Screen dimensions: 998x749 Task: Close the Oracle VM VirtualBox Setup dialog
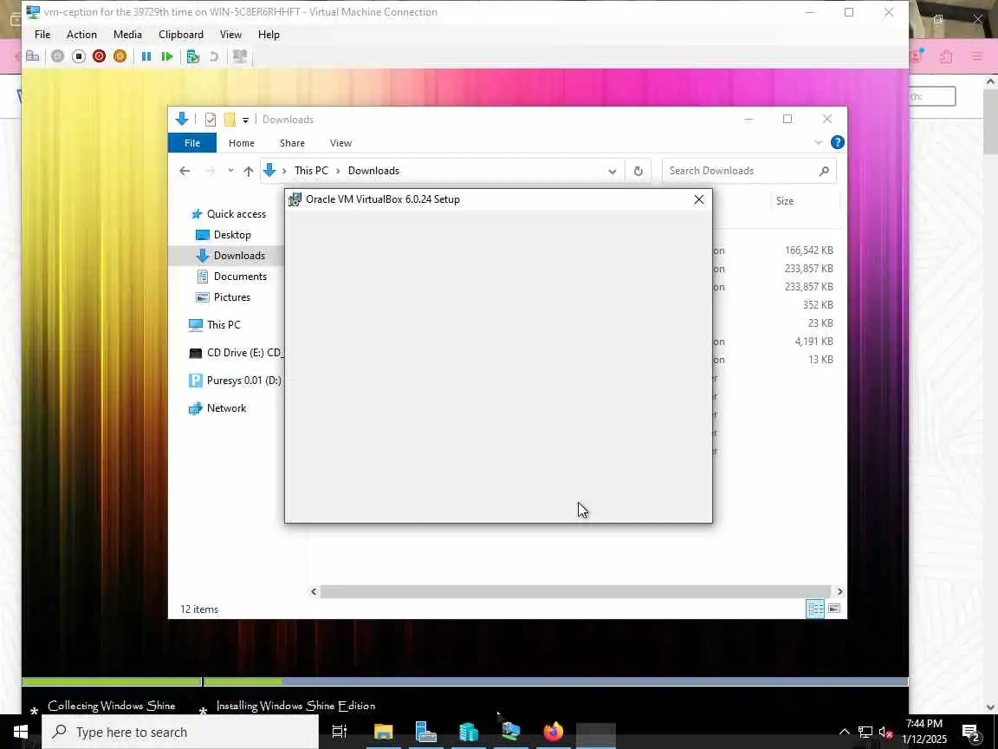point(699,199)
